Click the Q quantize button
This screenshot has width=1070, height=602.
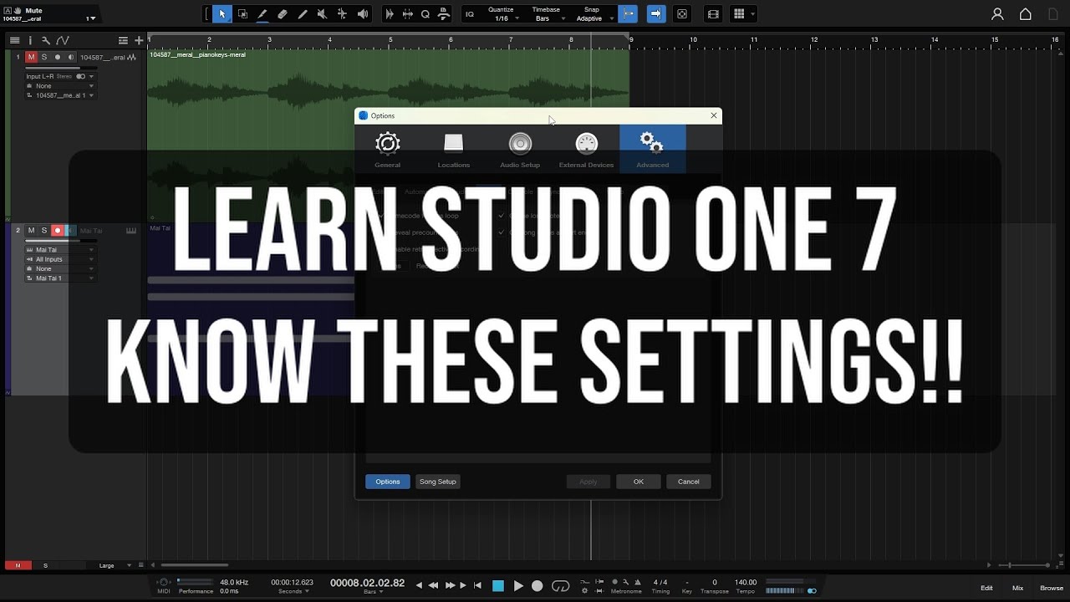425,14
